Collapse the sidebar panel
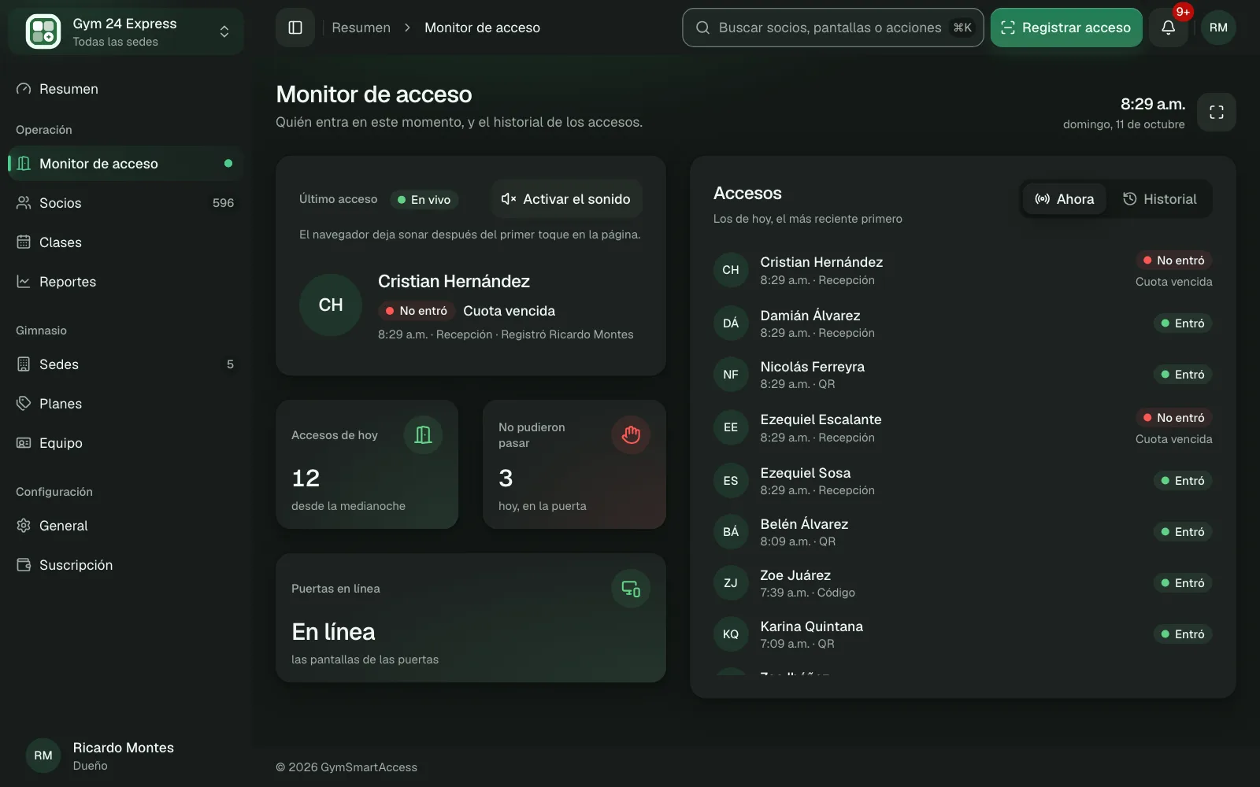Viewport: 1260px width, 787px height. coord(295,28)
